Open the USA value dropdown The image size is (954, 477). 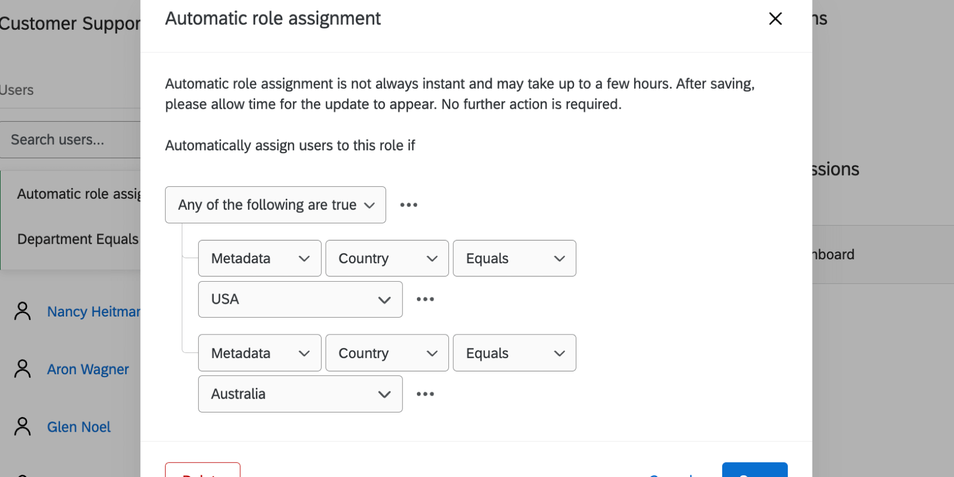pos(300,299)
